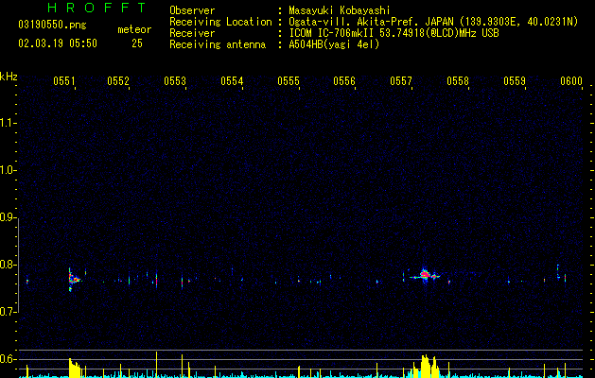The height and width of the screenshot is (378, 595).
Task: Click the meteor count value 25
Action: pyautogui.click(x=137, y=43)
